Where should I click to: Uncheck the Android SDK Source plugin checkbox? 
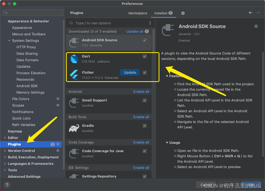click(144, 40)
